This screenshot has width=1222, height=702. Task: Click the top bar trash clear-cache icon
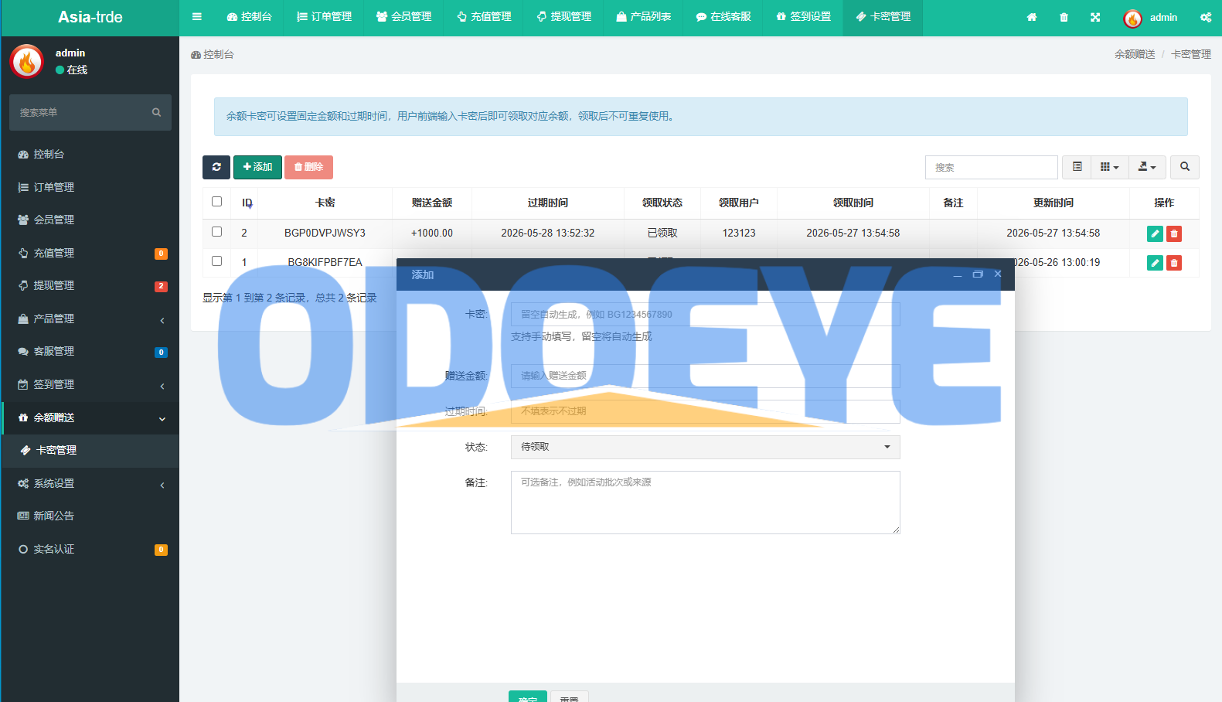point(1064,17)
